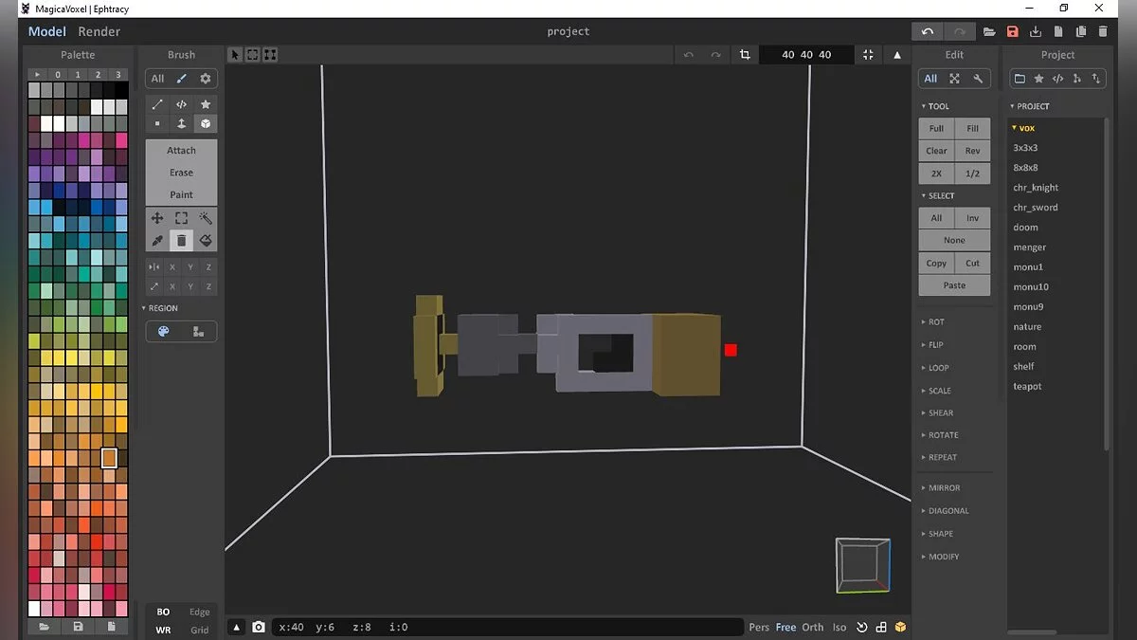This screenshot has width=1137, height=640.
Task: Click the magic wand selection tool
Action: click(x=206, y=218)
